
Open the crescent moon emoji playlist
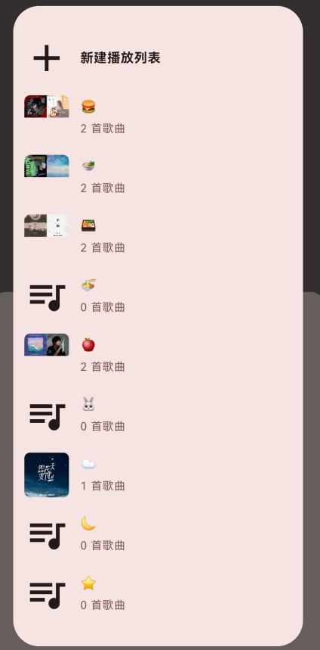[x=158, y=535]
